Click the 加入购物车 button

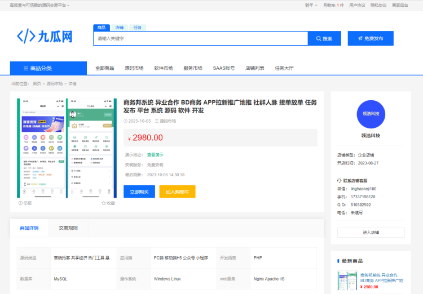pos(177,191)
